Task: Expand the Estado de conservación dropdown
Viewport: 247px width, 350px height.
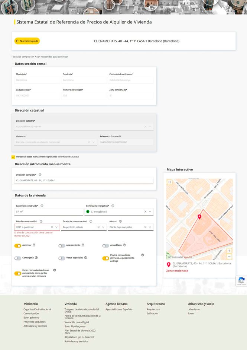Action: click(x=103, y=227)
